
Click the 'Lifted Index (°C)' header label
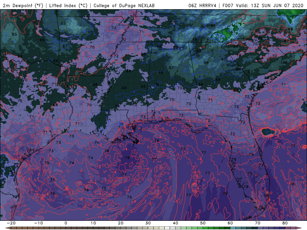point(68,5)
